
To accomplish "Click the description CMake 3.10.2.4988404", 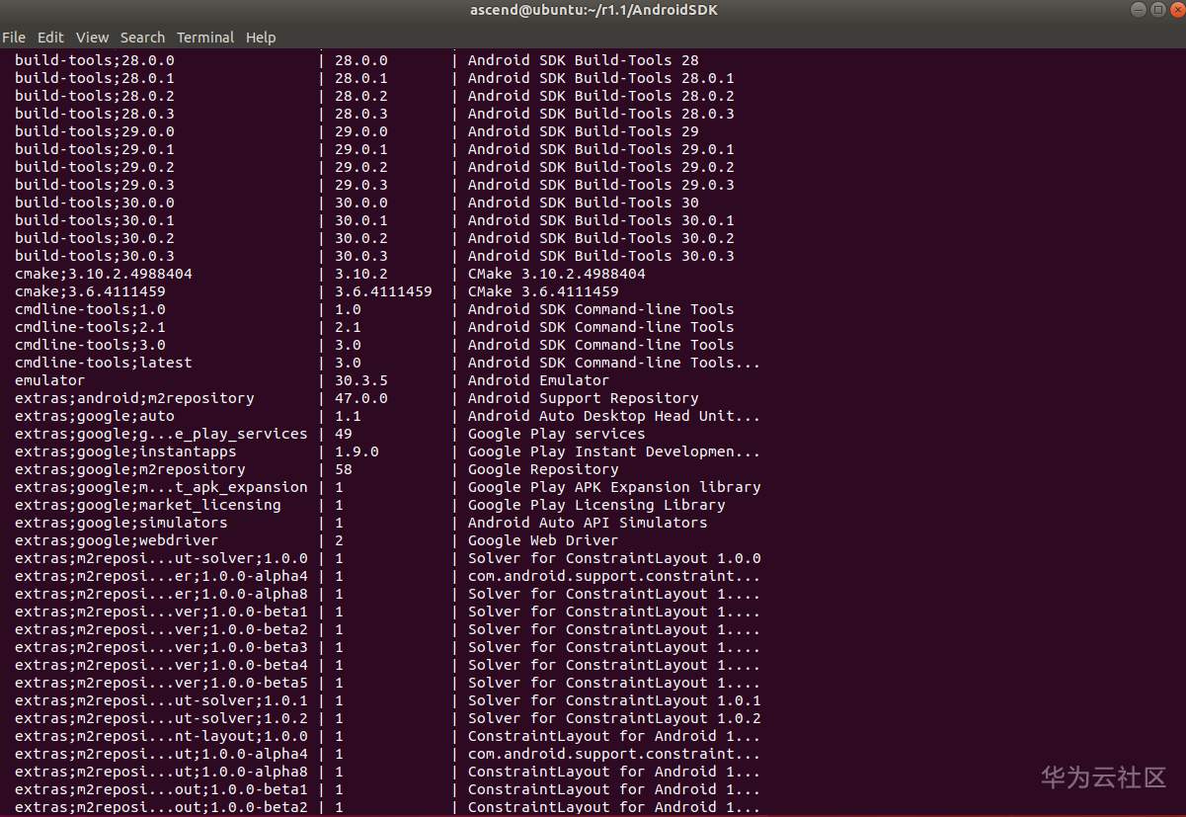I will click(556, 274).
